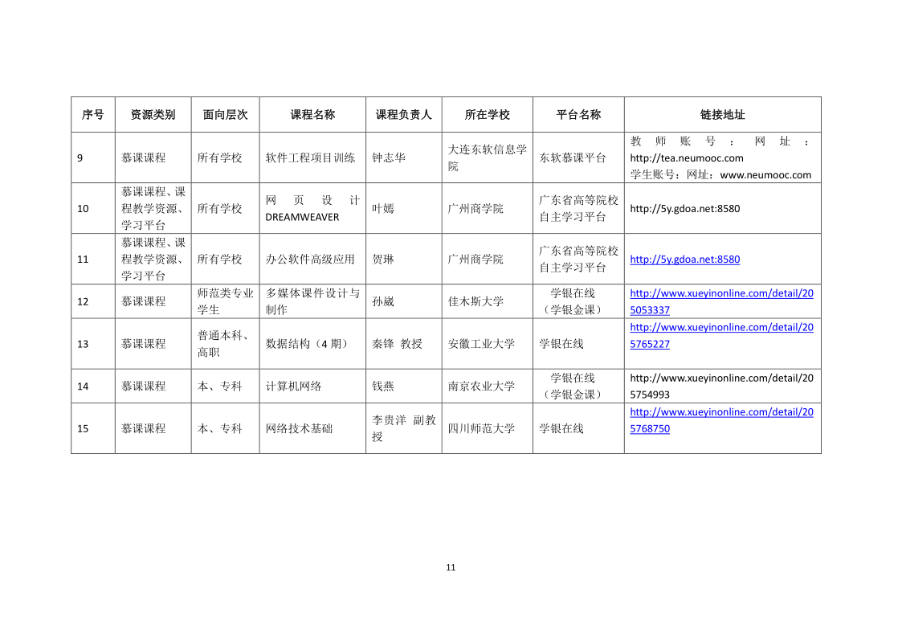
Task: Click the 多媒体课件设计与制作 course cell
Action: tap(312, 301)
